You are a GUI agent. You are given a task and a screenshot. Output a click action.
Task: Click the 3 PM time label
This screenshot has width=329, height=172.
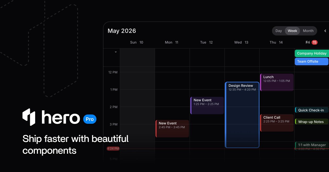click(114, 124)
